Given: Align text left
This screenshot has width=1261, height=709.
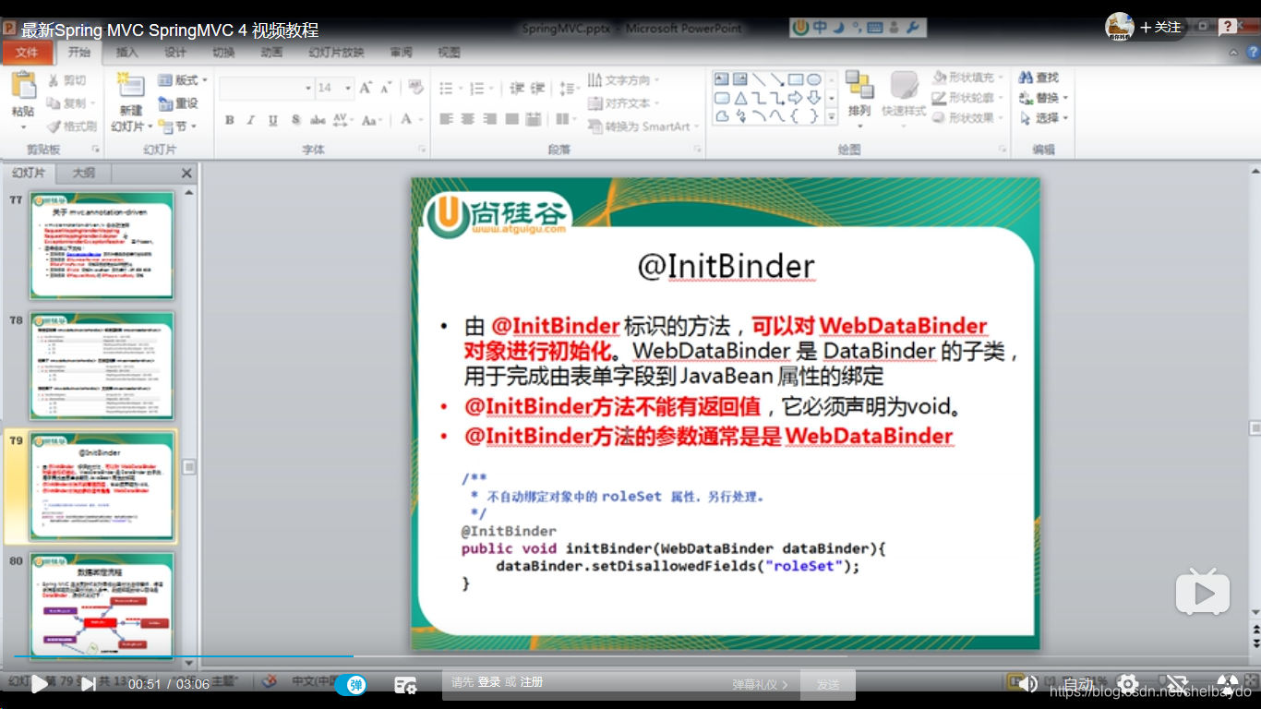Looking at the screenshot, I should [x=447, y=119].
